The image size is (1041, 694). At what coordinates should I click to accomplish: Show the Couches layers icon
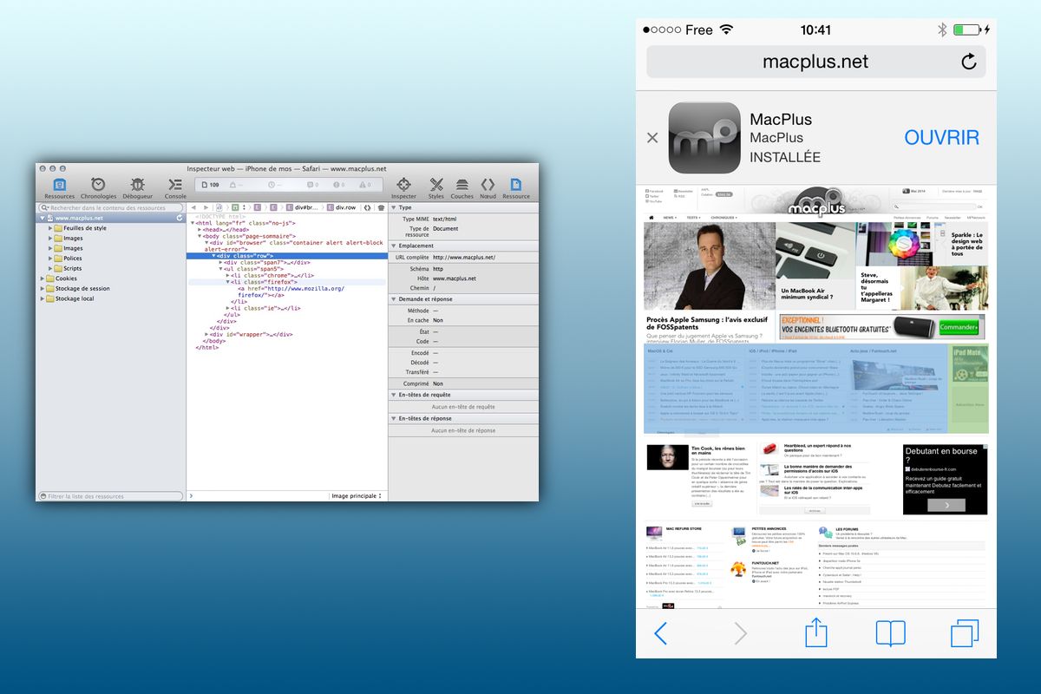(x=462, y=185)
